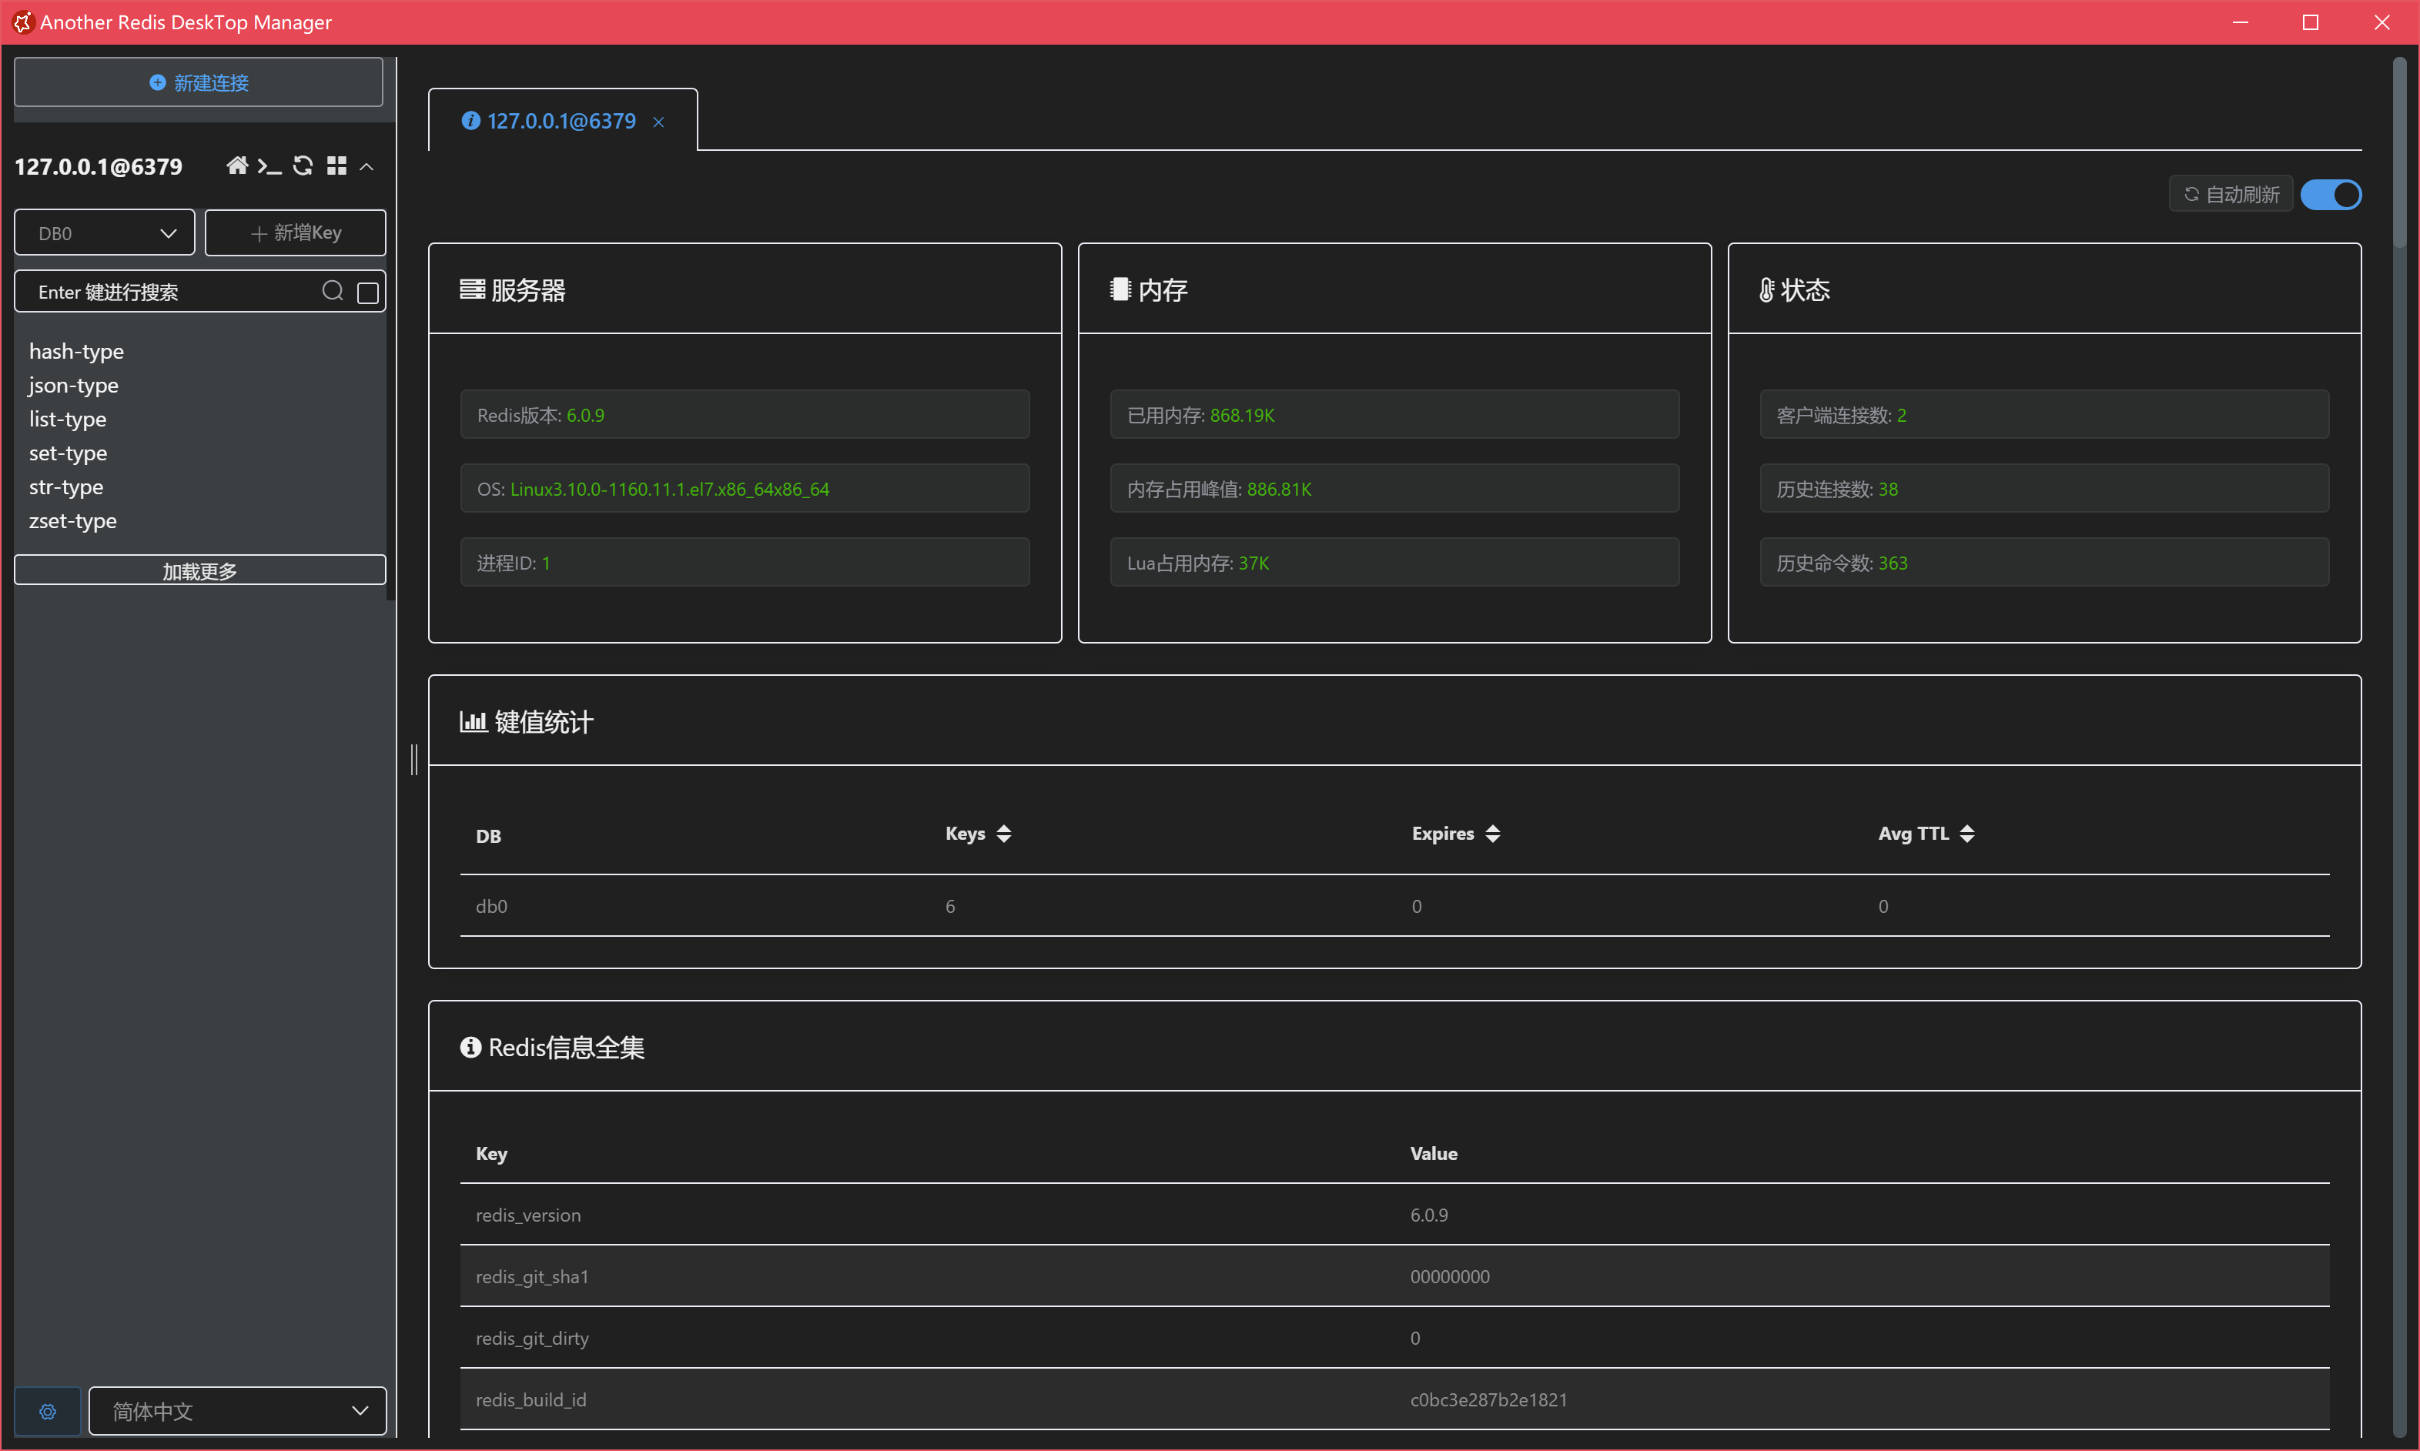Image resolution: width=2420 pixels, height=1451 pixels.
Task: Open the Redis CLI terminal icon
Action: pos(271,165)
